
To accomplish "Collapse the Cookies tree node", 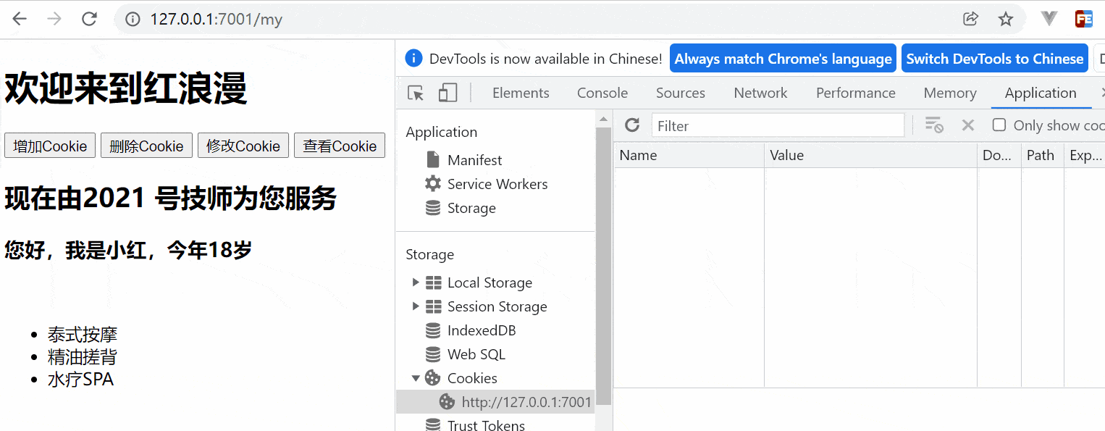I will pos(416,377).
